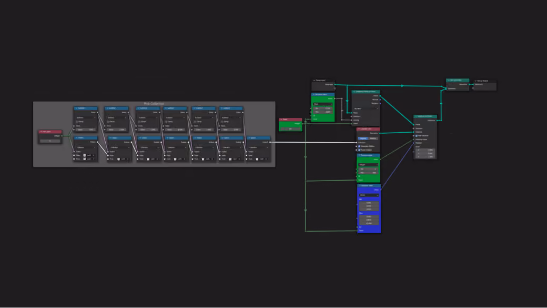
Task: Click Density input socket on Distribute Points
Action: tap(352, 120)
